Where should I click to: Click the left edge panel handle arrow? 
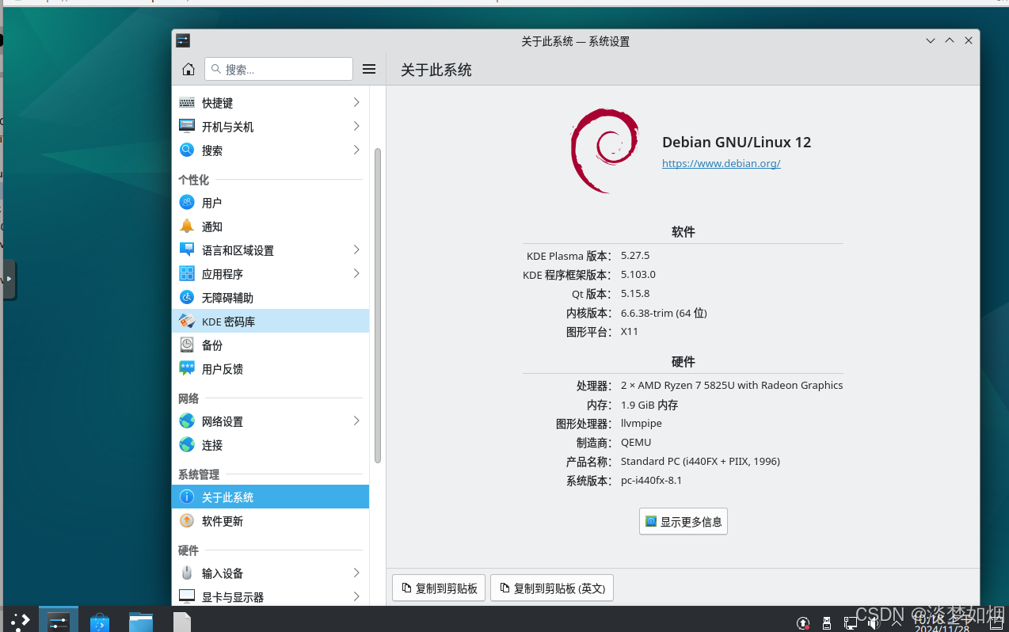pos(8,280)
